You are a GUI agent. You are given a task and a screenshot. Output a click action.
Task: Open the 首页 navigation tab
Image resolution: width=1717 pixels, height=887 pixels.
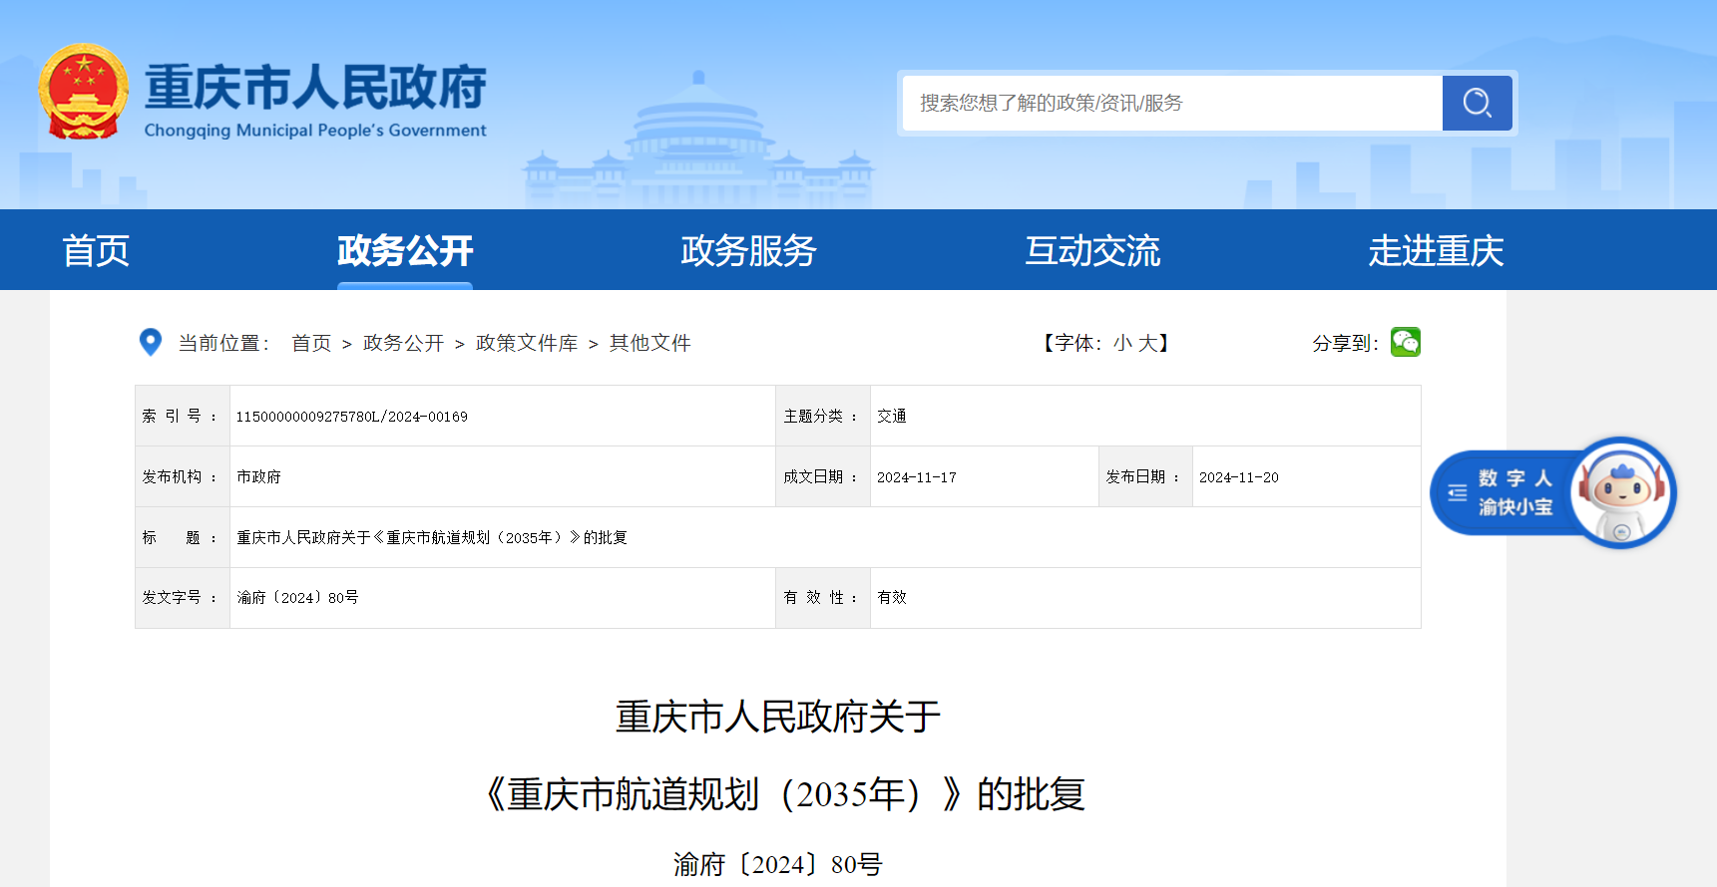coord(96,250)
